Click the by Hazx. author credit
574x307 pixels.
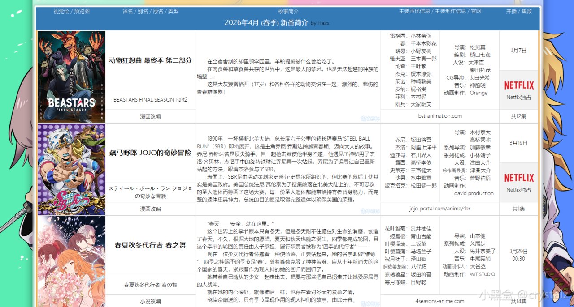click(321, 23)
